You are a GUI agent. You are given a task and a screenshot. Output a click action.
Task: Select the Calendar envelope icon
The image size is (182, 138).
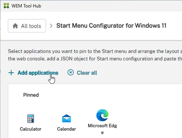click(x=67, y=119)
